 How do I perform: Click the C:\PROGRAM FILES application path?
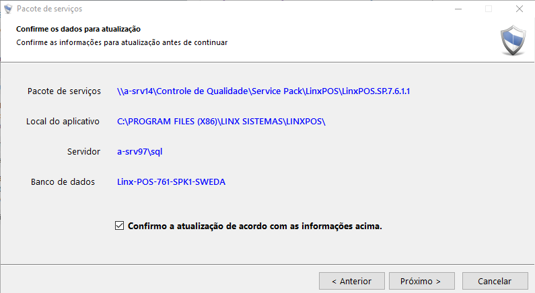click(x=221, y=122)
